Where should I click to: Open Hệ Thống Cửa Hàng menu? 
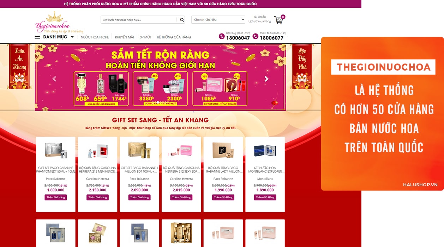tap(174, 37)
